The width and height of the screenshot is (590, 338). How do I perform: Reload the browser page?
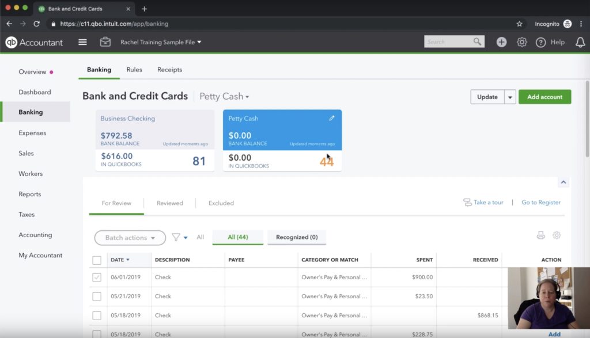[36, 24]
